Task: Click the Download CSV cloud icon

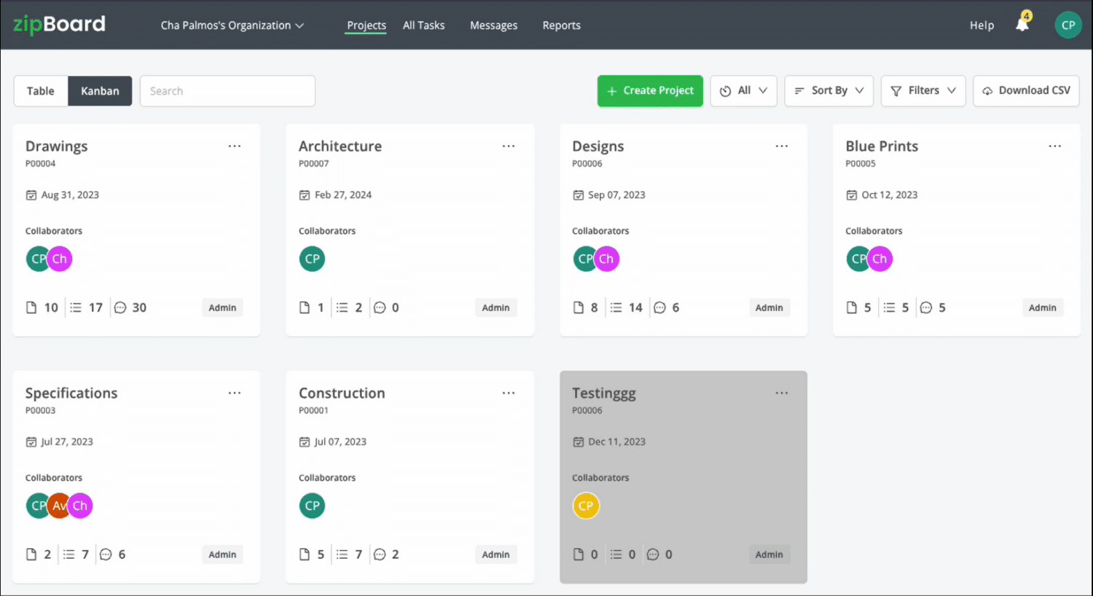Action: coord(987,90)
